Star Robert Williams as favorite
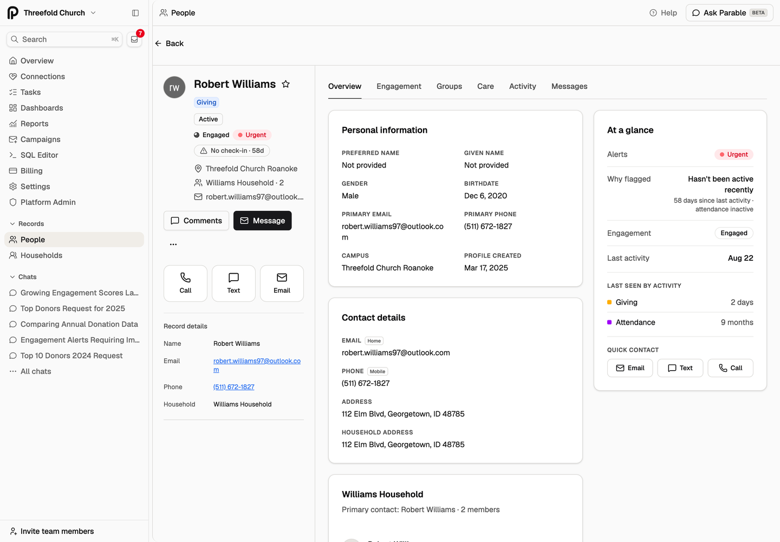The height and width of the screenshot is (542, 780). [286, 84]
